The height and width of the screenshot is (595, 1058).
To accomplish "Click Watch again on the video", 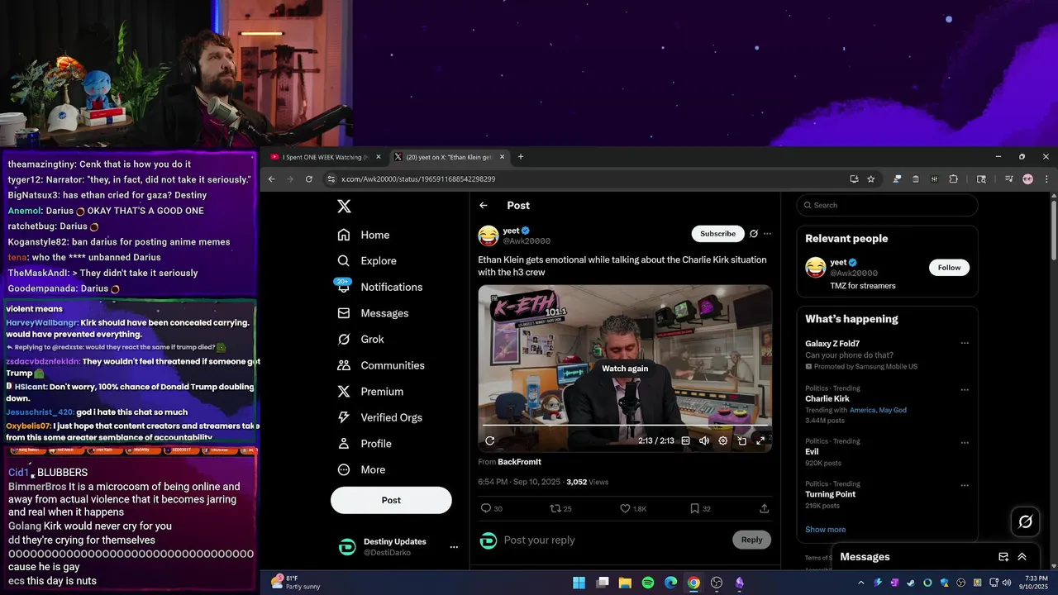I will coord(625,369).
